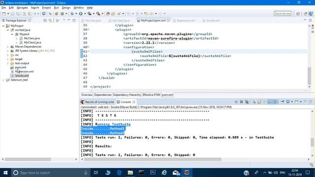Expand the JRE System Library node
The height and width of the screenshot is (177, 315).
coord(8,51)
